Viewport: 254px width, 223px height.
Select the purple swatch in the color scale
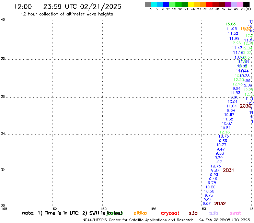[228, 4]
